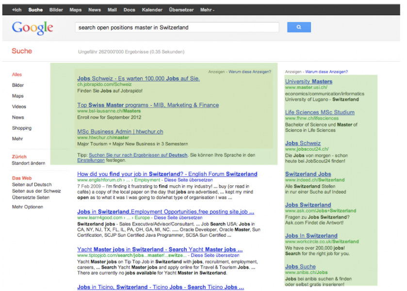Select Maps filter in left sidebar
Image resolution: width=407 pixels, height=291 pixels.
pos(18,96)
